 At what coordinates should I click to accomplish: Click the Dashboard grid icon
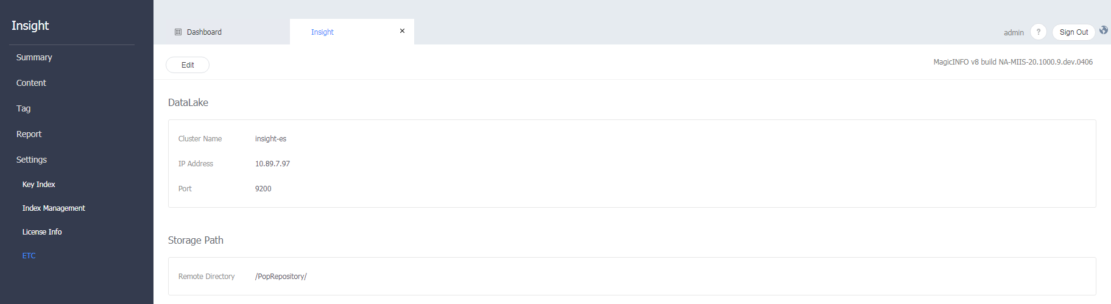(x=178, y=32)
